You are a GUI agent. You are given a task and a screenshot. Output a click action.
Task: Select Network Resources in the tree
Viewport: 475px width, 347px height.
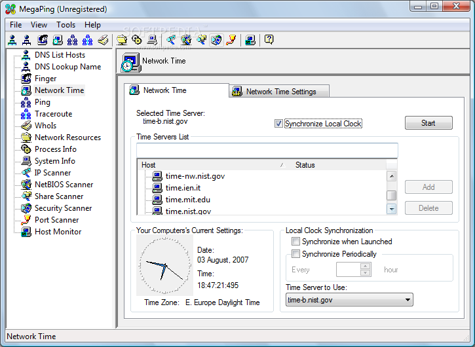67,137
